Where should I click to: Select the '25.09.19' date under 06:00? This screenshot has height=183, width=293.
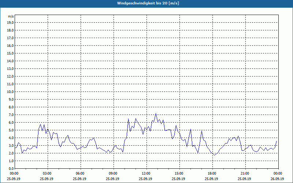pos(79,179)
